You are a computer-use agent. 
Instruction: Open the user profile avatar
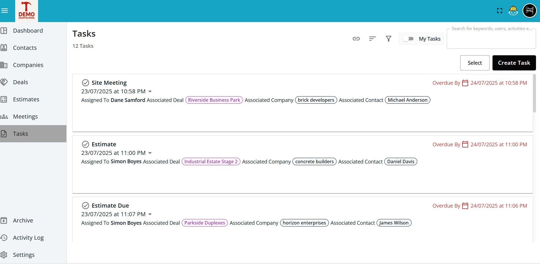coord(529,11)
